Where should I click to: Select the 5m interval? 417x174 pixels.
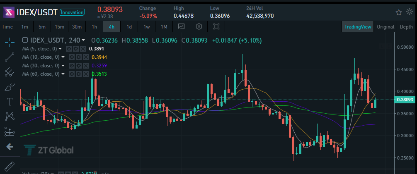point(42,26)
